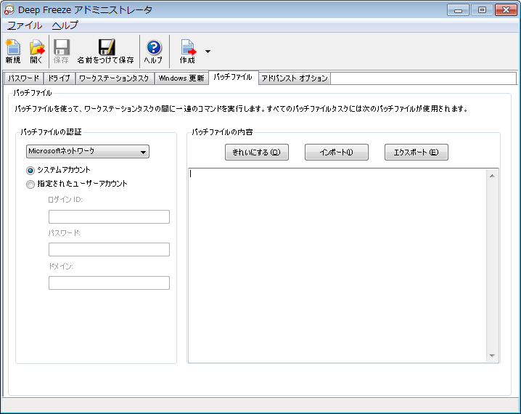Click inside the batch file contents text area
The height and width of the screenshot is (414, 521).
click(337, 265)
